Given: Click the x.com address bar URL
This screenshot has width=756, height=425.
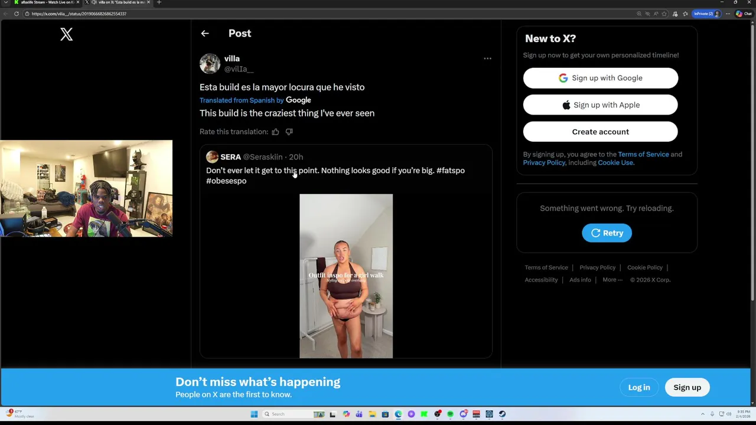Looking at the screenshot, I should (x=79, y=14).
